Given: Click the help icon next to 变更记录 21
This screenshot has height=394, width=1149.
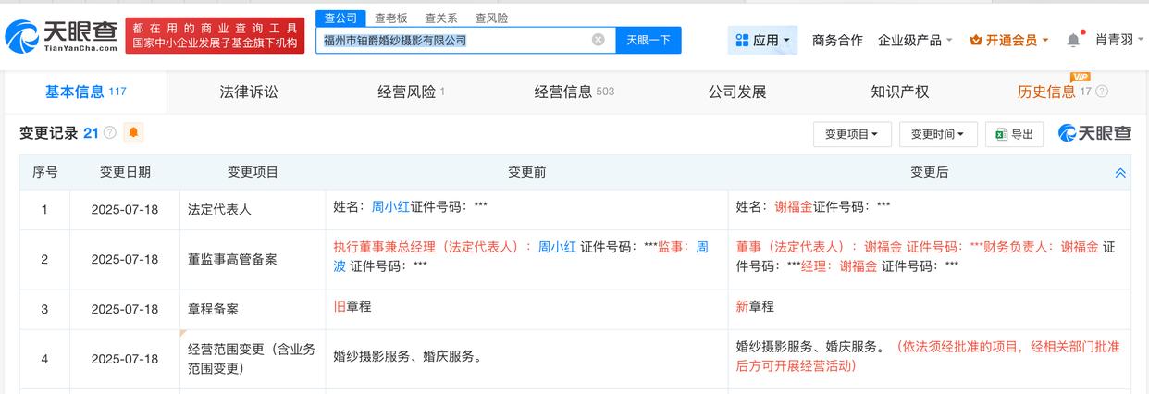Looking at the screenshot, I should click(x=110, y=133).
